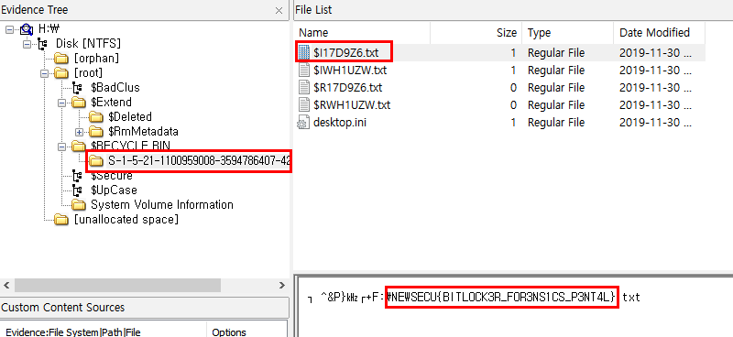
Task: Click the $IWH1UZW.txt file icon
Action: tap(304, 71)
